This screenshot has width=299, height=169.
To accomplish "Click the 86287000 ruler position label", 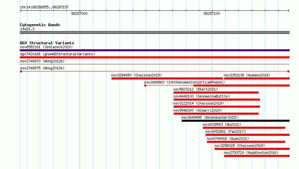I will [x=79, y=13].
